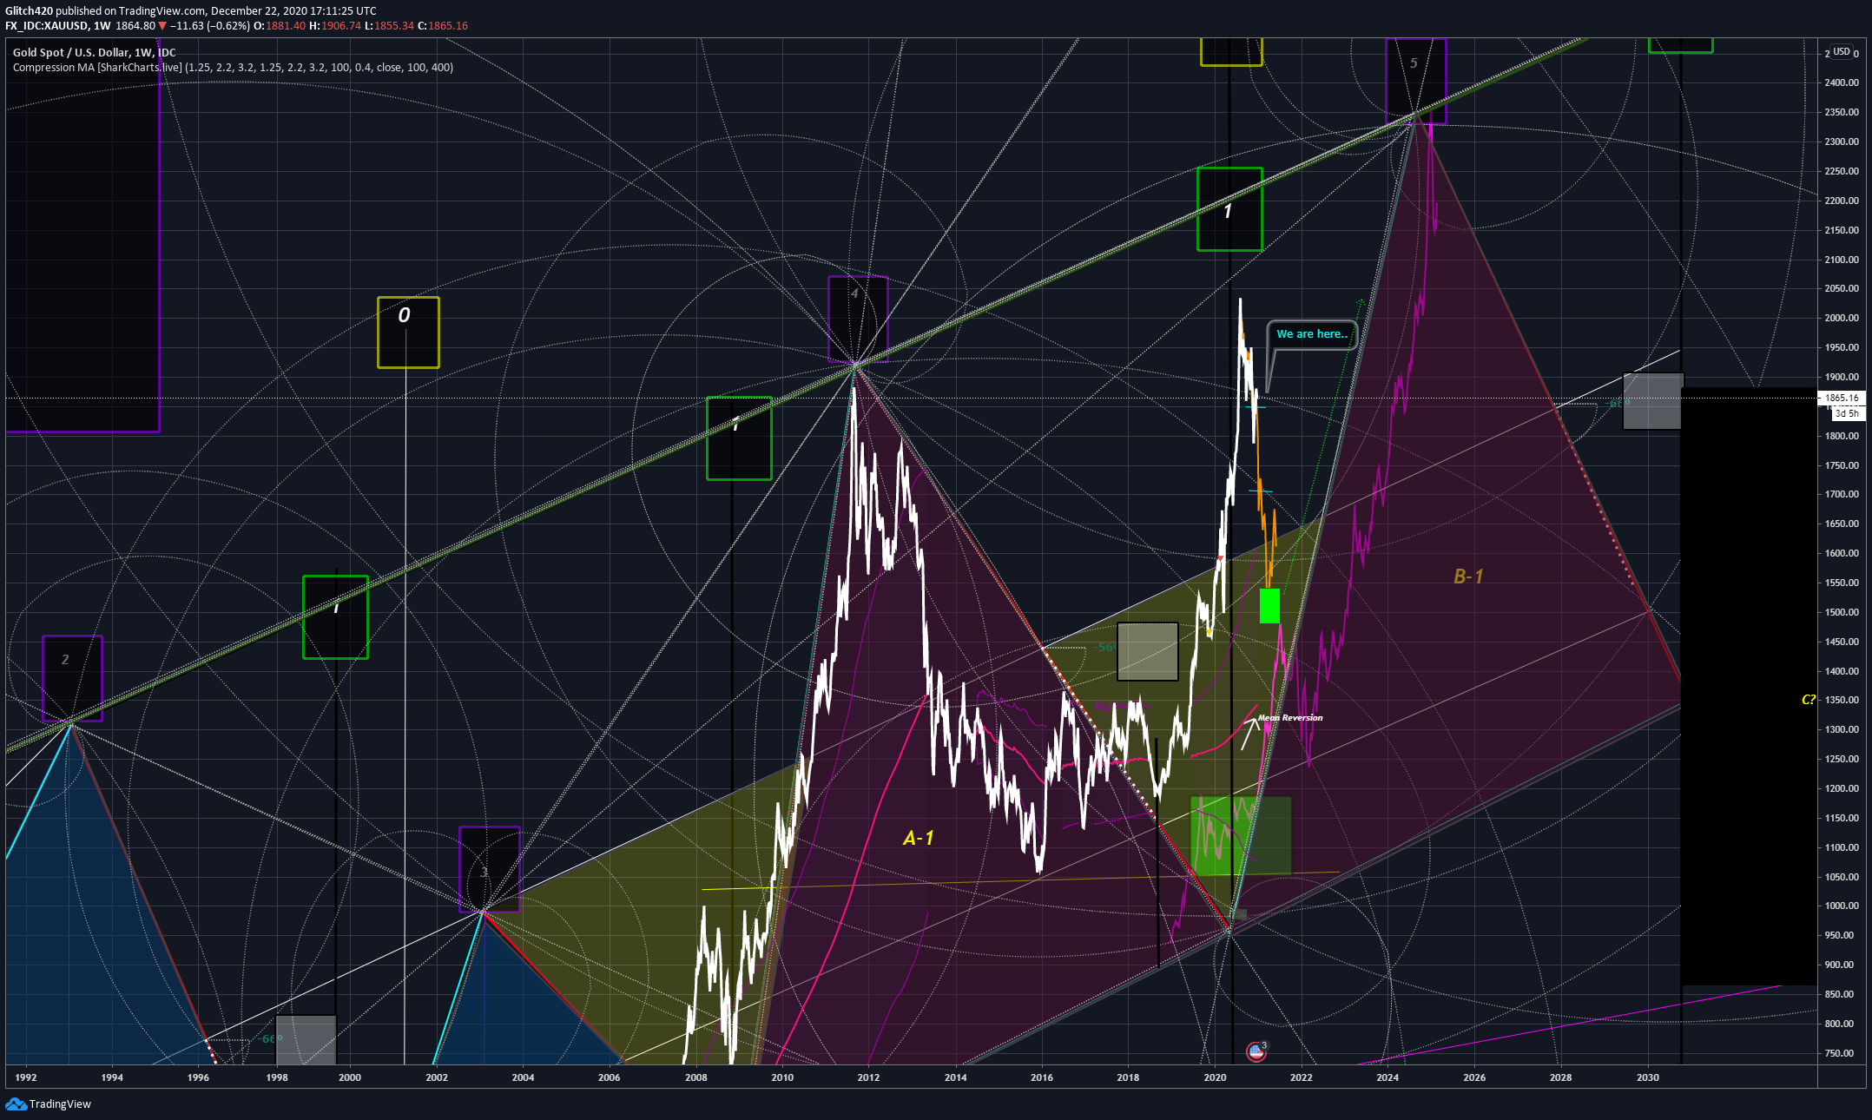This screenshot has width=1872, height=1120.
Task: Click the 2008 label on the time axis
Action: tap(695, 1077)
